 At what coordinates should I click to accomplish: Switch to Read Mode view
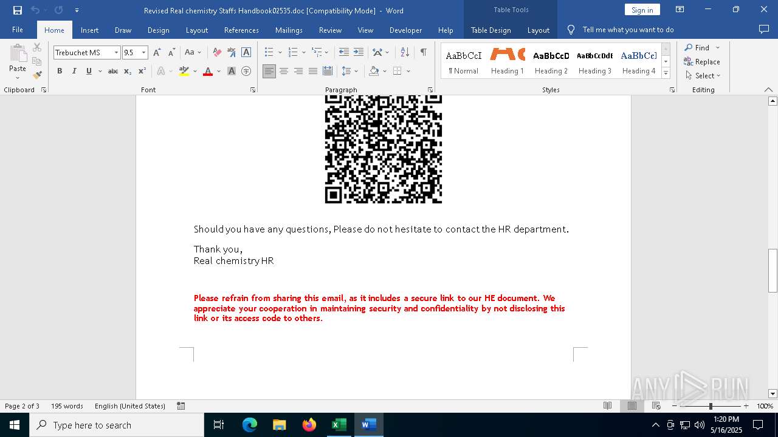[x=607, y=406]
